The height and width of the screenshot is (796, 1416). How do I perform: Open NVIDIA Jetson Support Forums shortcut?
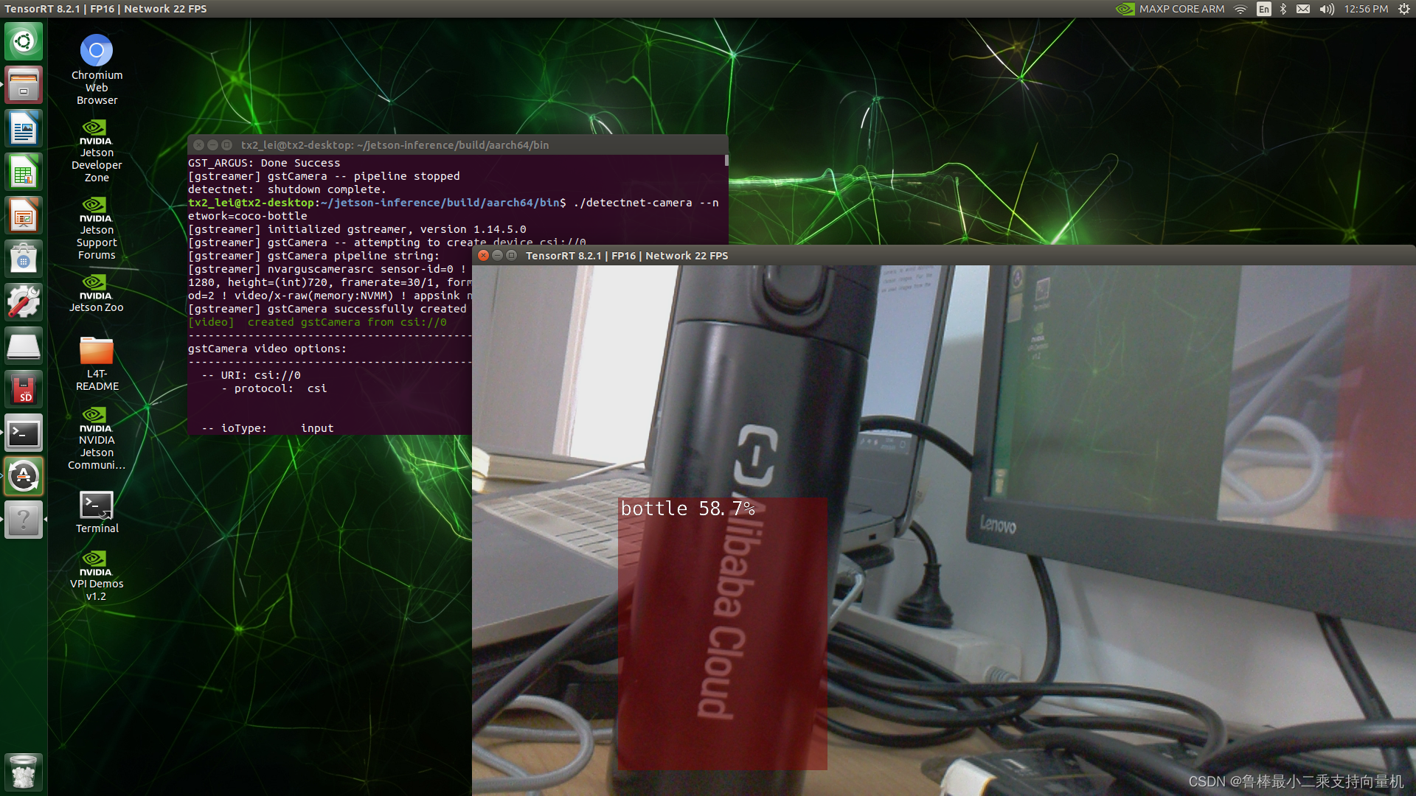(97, 228)
